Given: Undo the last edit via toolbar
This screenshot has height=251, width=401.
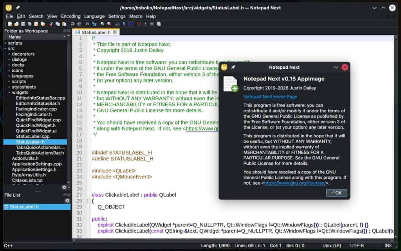Looking at the screenshot, I should (x=72, y=24).
